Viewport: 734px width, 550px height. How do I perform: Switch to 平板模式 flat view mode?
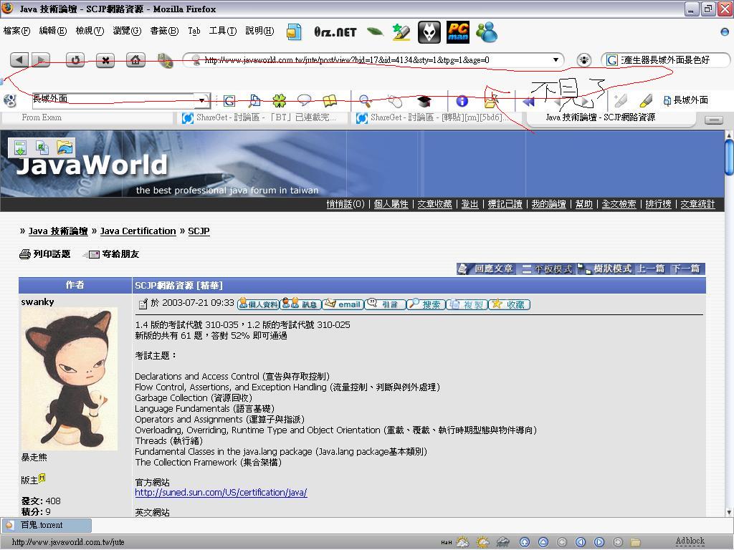click(547, 269)
